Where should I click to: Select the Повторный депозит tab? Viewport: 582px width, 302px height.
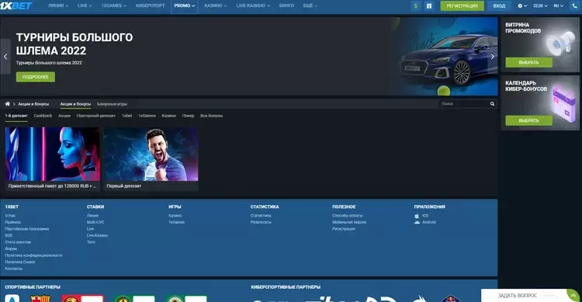pos(95,116)
